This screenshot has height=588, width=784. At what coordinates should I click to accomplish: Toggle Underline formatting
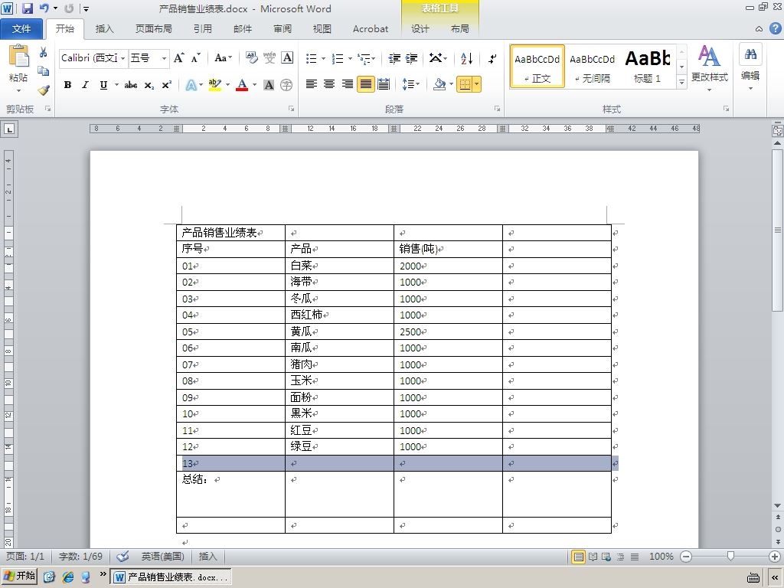pyautogui.click(x=103, y=85)
